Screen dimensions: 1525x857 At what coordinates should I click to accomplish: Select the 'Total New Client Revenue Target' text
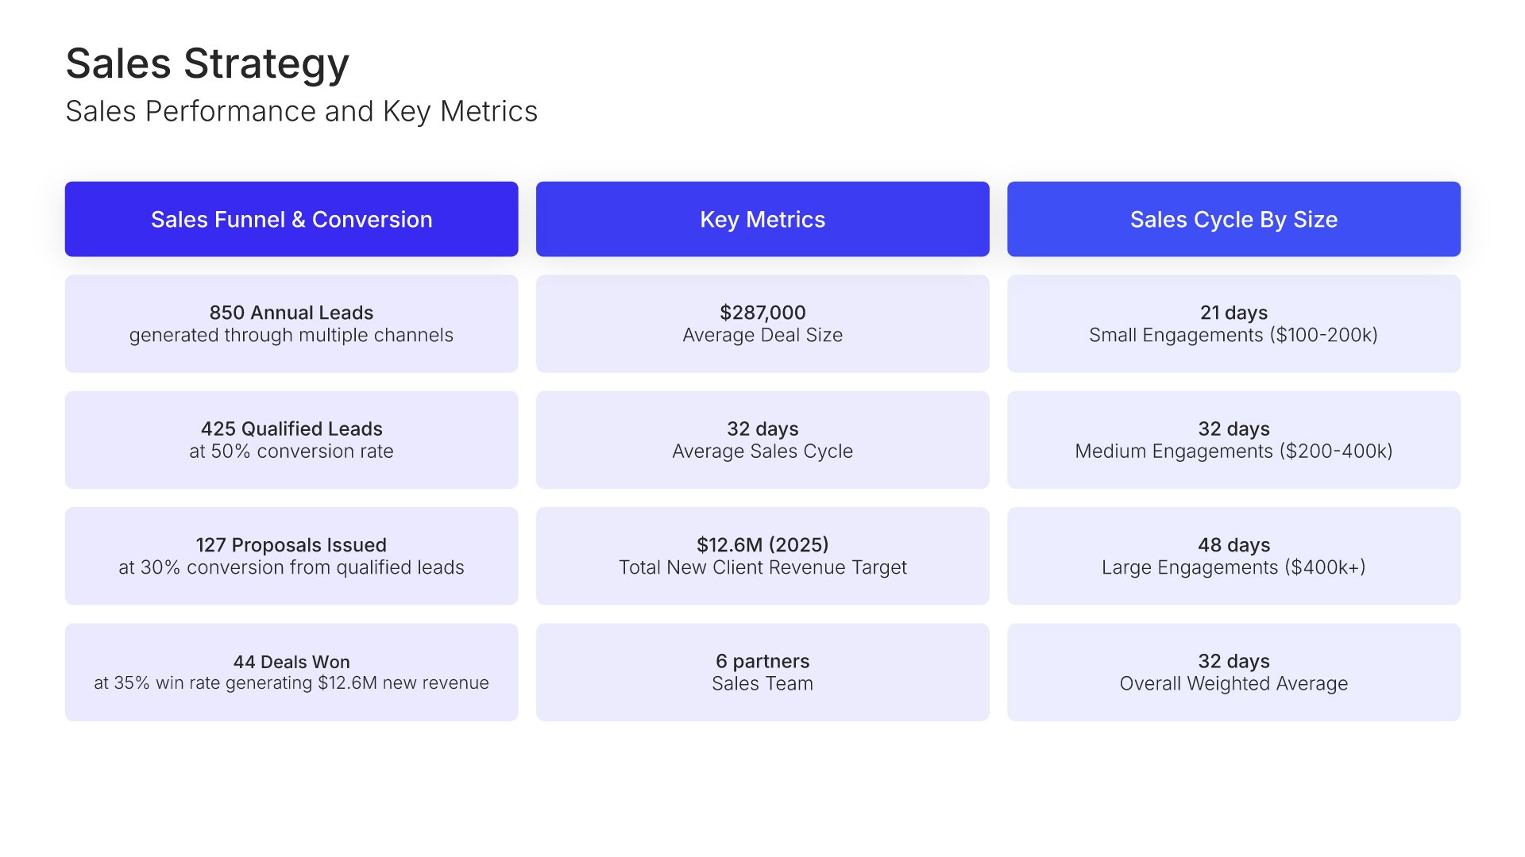[x=762, y=567]
